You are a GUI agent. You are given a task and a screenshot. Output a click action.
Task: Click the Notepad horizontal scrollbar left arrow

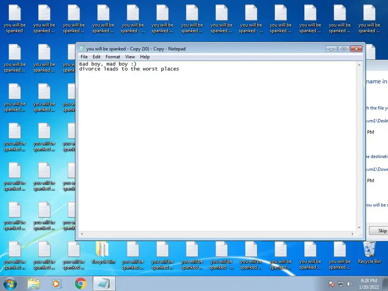82,234
